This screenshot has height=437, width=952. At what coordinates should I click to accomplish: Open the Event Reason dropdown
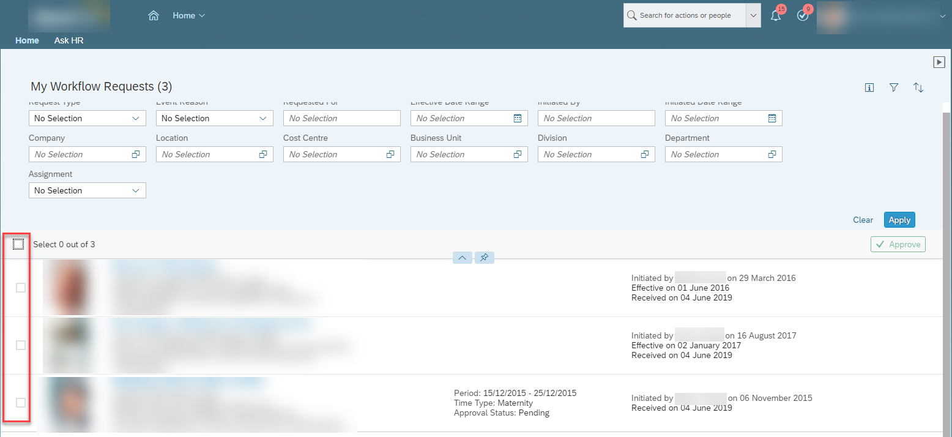[215, 118]
